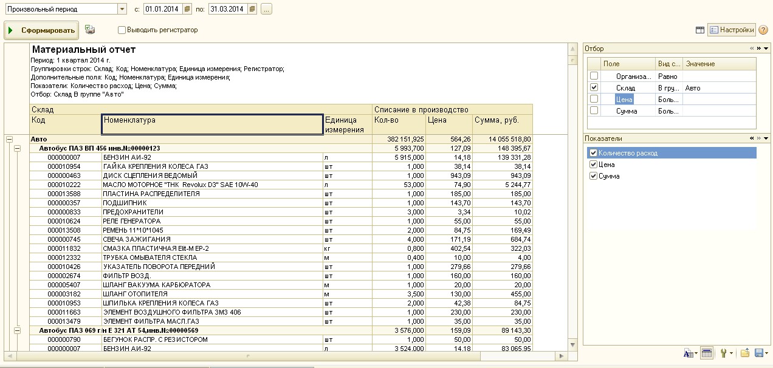Click the wrench settings icon at bottom right
The height and width of the screenshot is (368, 773).
[725, 353]
